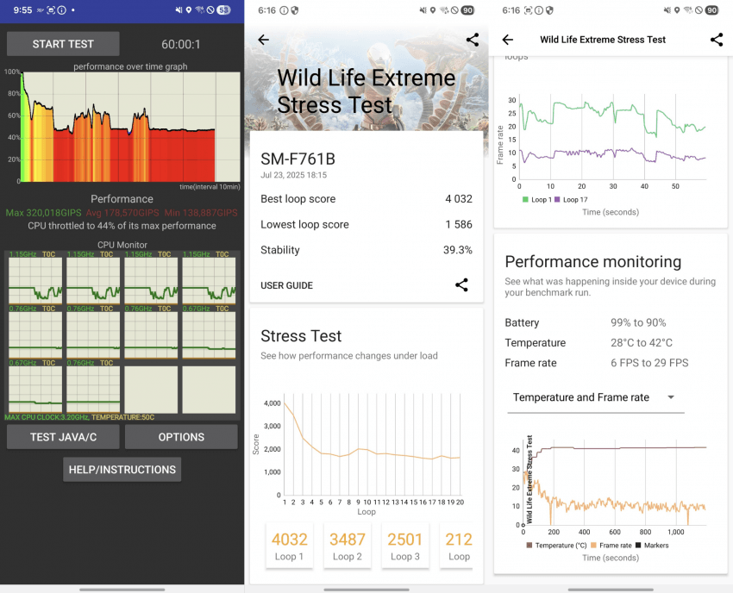Select the Frame rate reading 6 FPS to 29 FPS
The image size is (733, 593).
(x=649, y=363)
